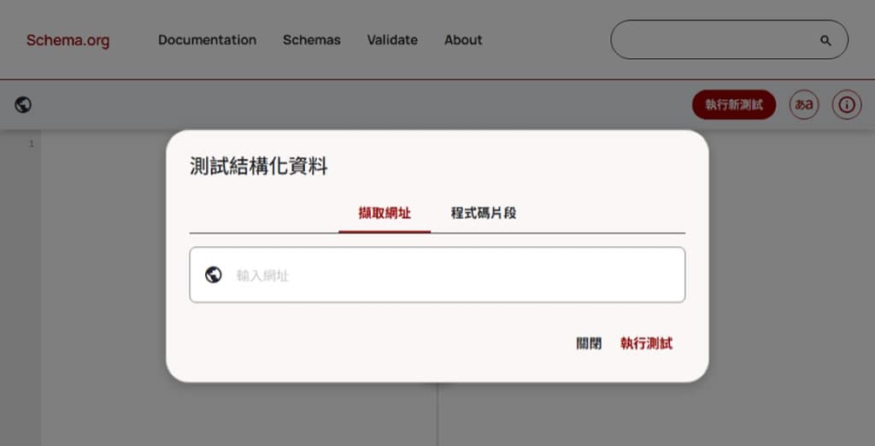This screenshot has width=875, height=446.
Task: Select Validate in the top navigation
Action: pos(392,40)
